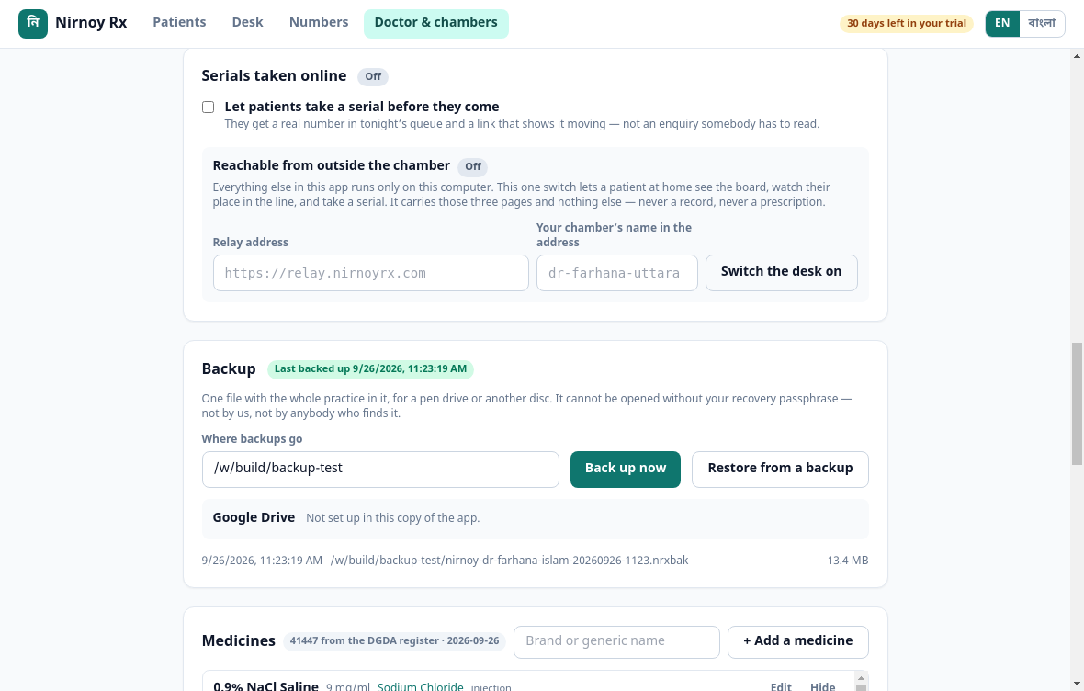Edit the 0.9% NaCl Saline entry

pyautogui.click(x=781, y=686)
